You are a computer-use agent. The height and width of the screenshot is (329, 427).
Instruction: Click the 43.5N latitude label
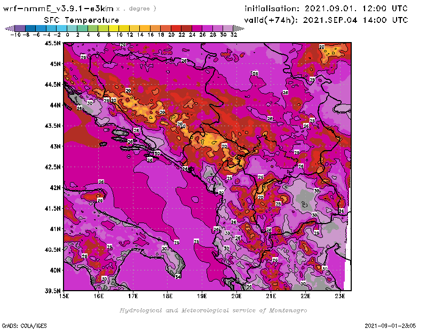tap(52, 126)
